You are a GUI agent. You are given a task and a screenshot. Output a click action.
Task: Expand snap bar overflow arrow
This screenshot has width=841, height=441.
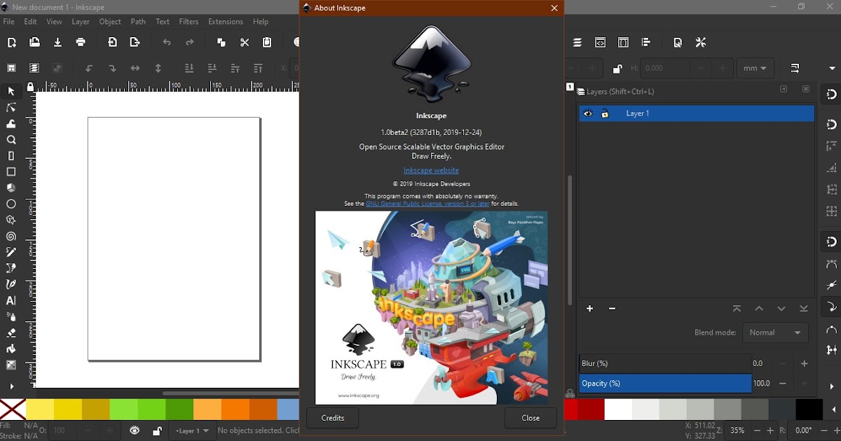pyautogui.click(x=832, y=386)
